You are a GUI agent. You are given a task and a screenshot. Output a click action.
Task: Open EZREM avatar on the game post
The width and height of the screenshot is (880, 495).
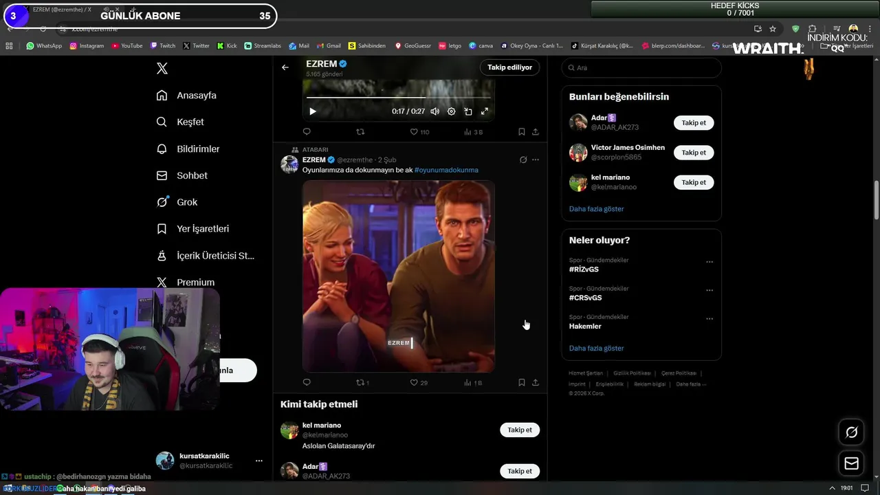(289, 164)
